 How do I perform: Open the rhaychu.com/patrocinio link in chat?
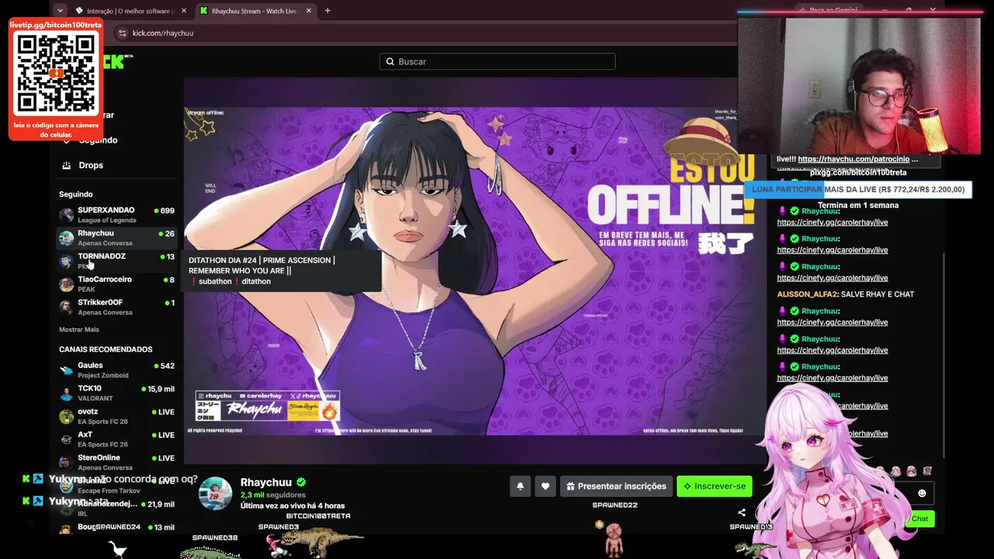click(x=858, y=159)
